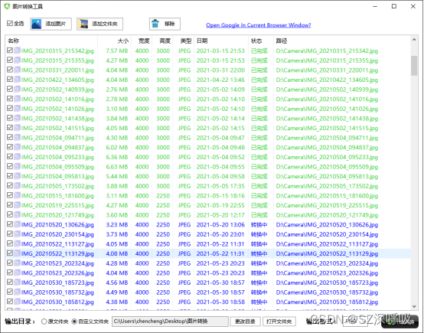Viewport: 424px width, 333px height.
Task: Sort by the 名称 column header
Action: pos(51,41)
